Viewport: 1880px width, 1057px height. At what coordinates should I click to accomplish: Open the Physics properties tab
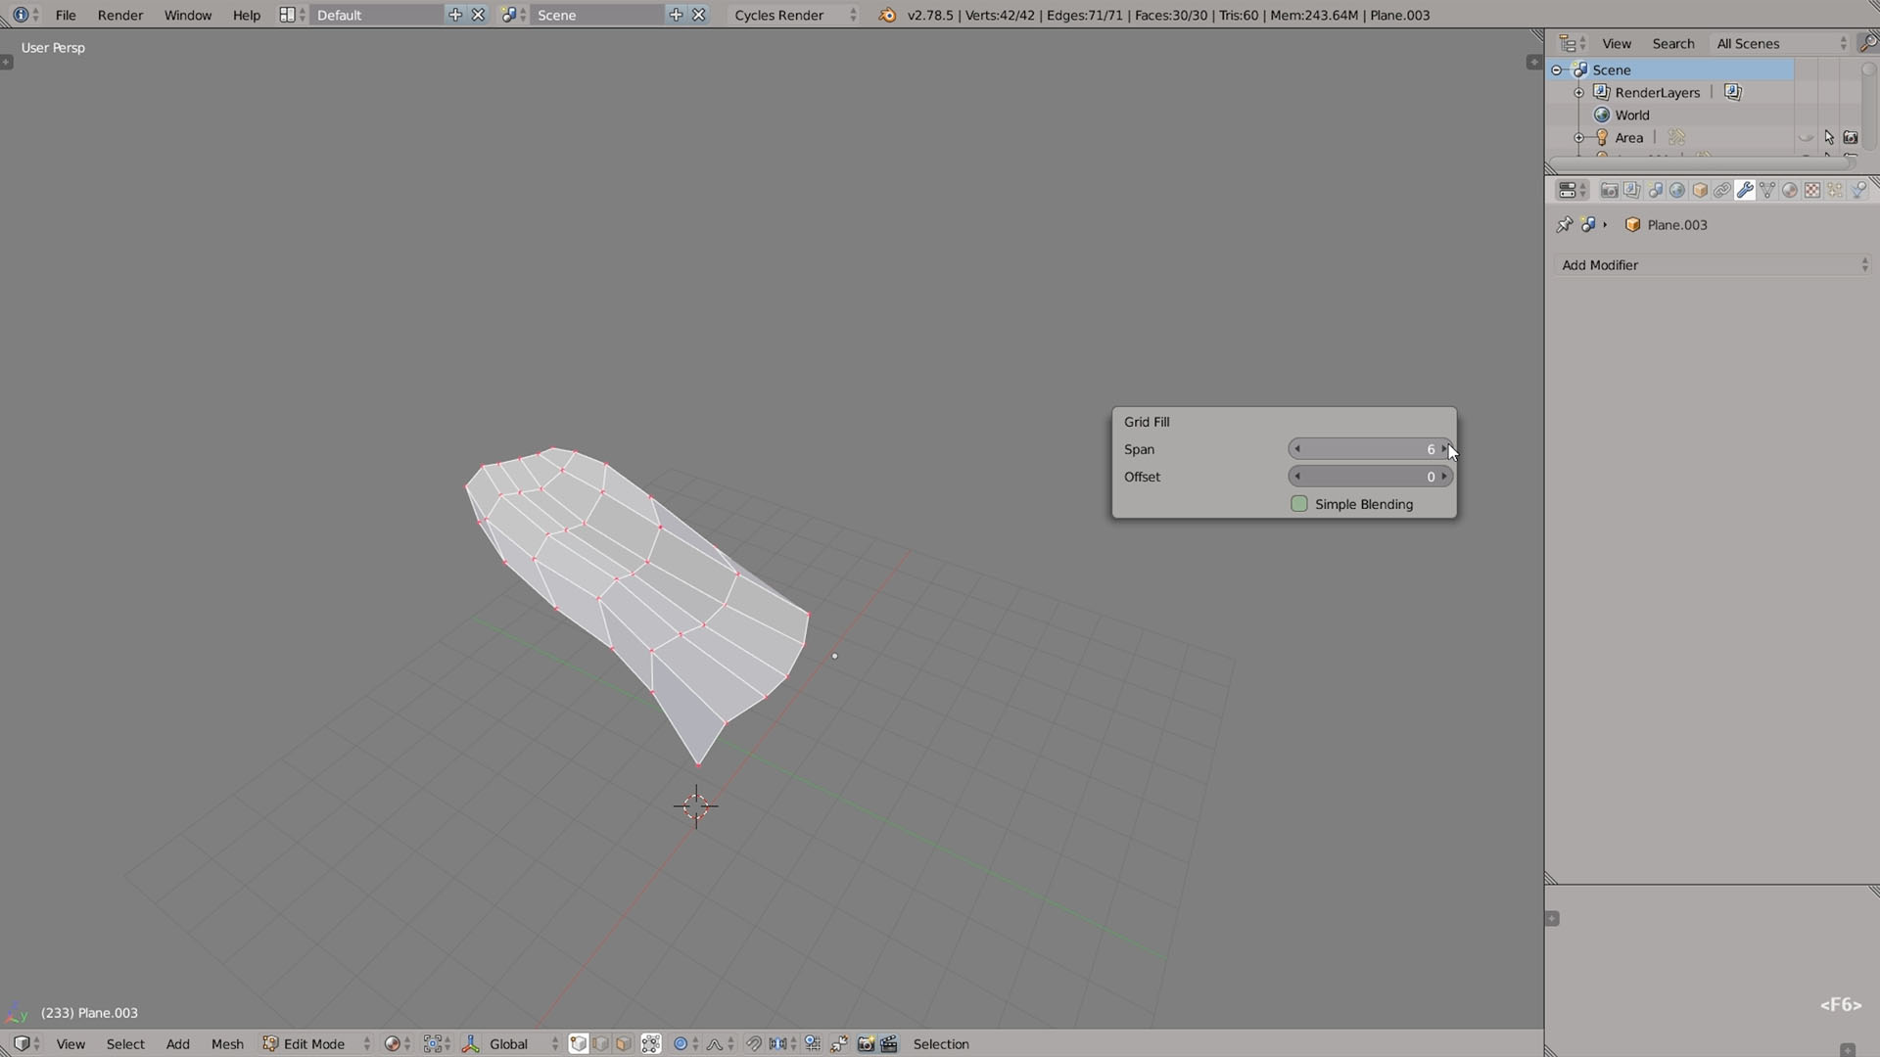tap(1858, 191)
